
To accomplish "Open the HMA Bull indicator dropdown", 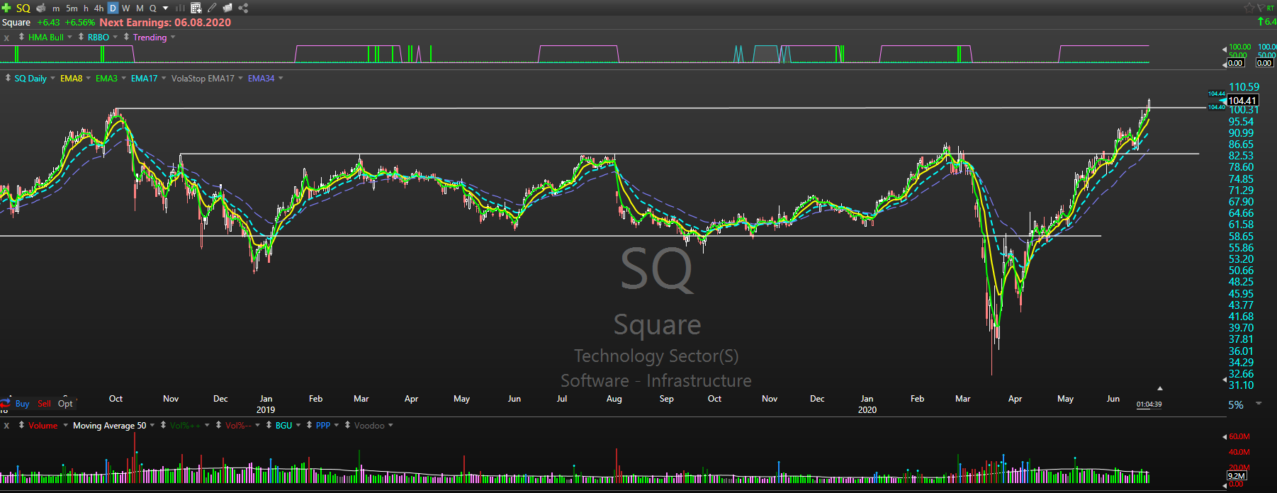I will [x=69, y=37].
